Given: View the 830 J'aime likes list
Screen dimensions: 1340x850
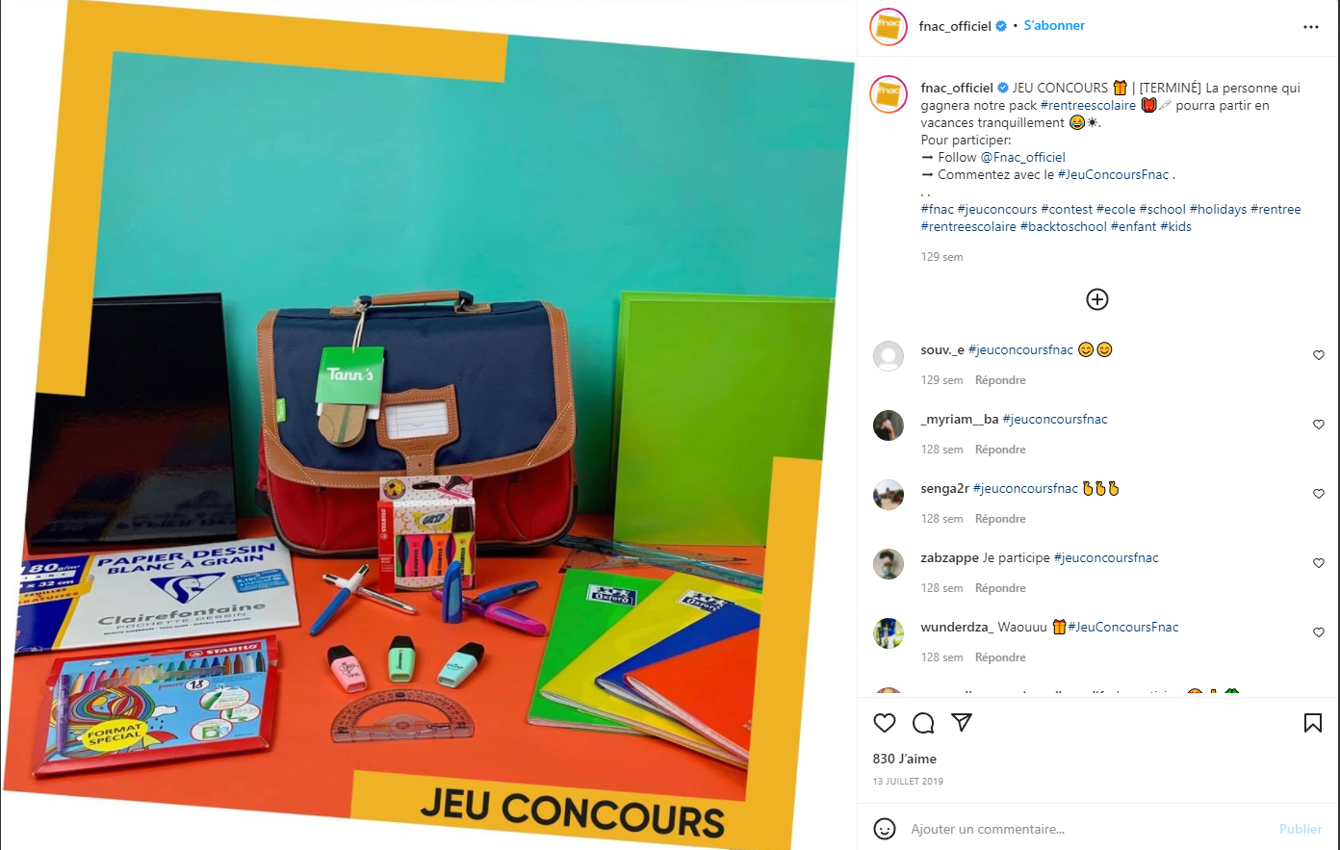Looking at the screenshot, I should point(905,759).
